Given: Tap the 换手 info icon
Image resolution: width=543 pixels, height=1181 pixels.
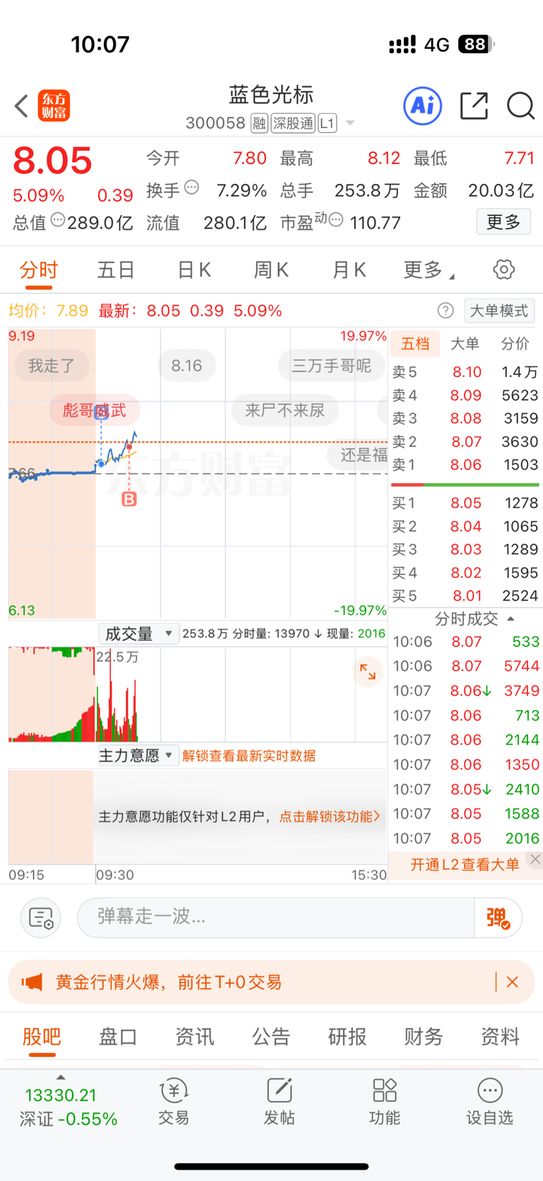Looking at the screenshot, I should pyautogui.click(x=192, y=187).
